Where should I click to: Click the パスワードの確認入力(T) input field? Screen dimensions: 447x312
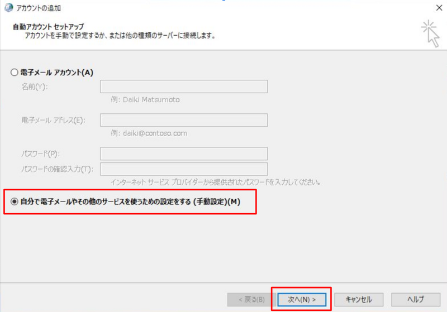coord(184,169)
